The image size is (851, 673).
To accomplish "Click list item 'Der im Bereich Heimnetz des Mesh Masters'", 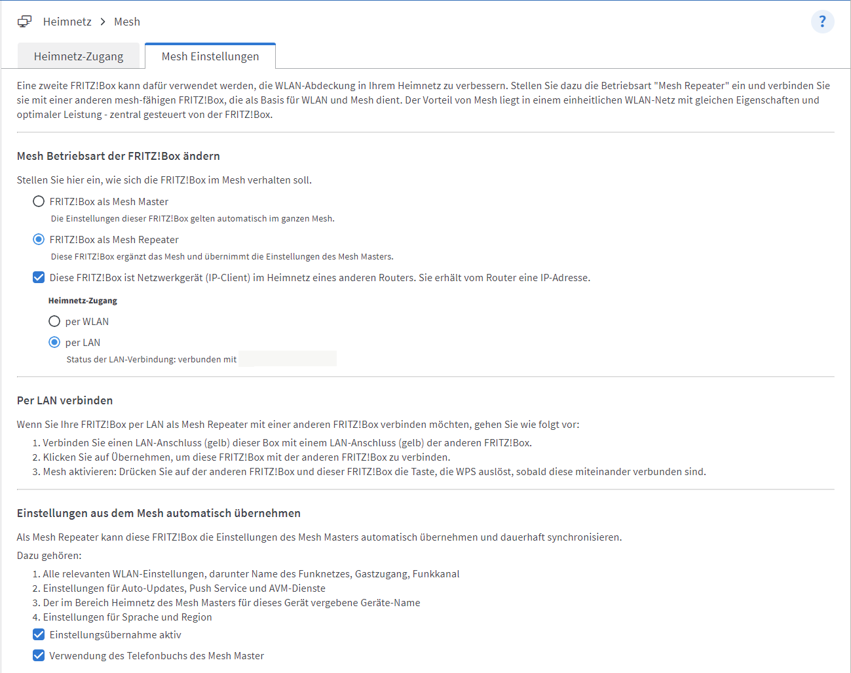I will [x=232, y=603].
